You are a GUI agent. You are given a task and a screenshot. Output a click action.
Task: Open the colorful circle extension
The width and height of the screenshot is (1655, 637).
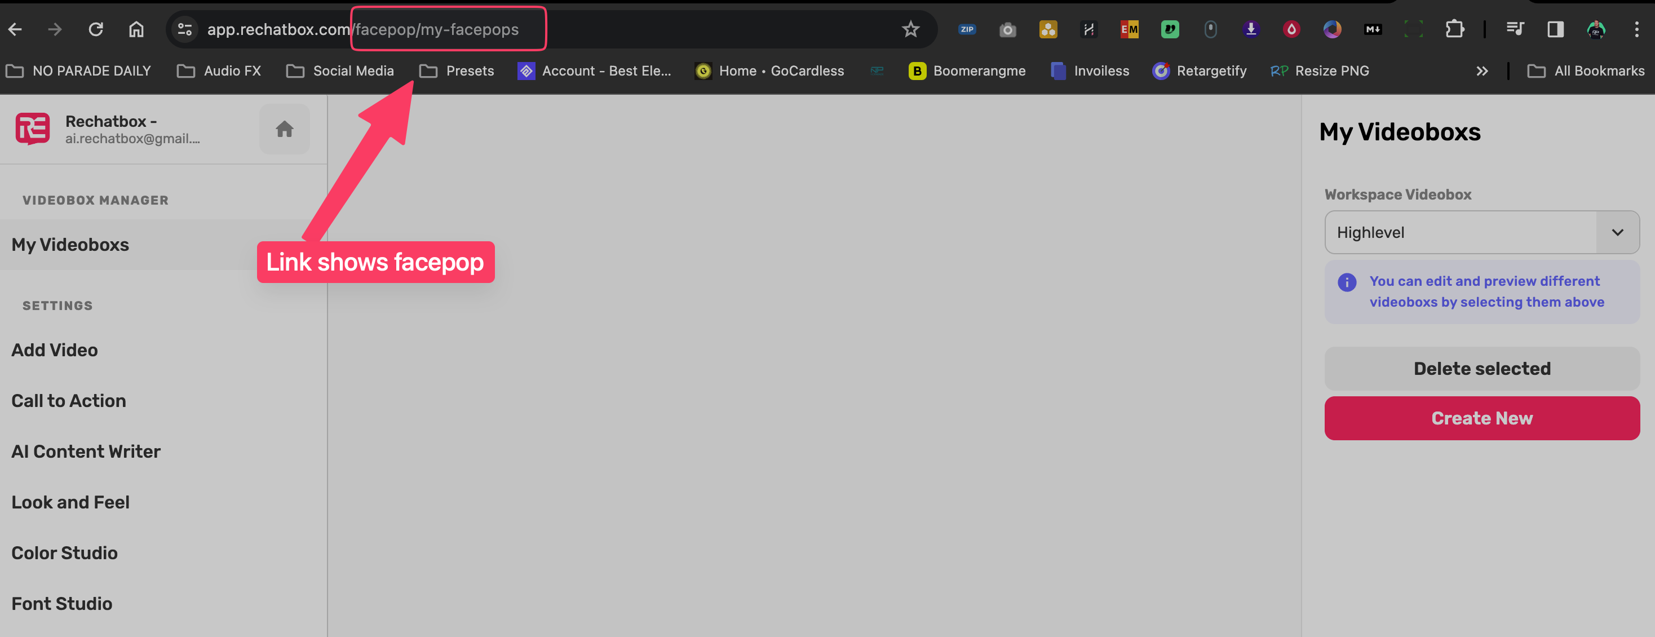(1332, 29)
